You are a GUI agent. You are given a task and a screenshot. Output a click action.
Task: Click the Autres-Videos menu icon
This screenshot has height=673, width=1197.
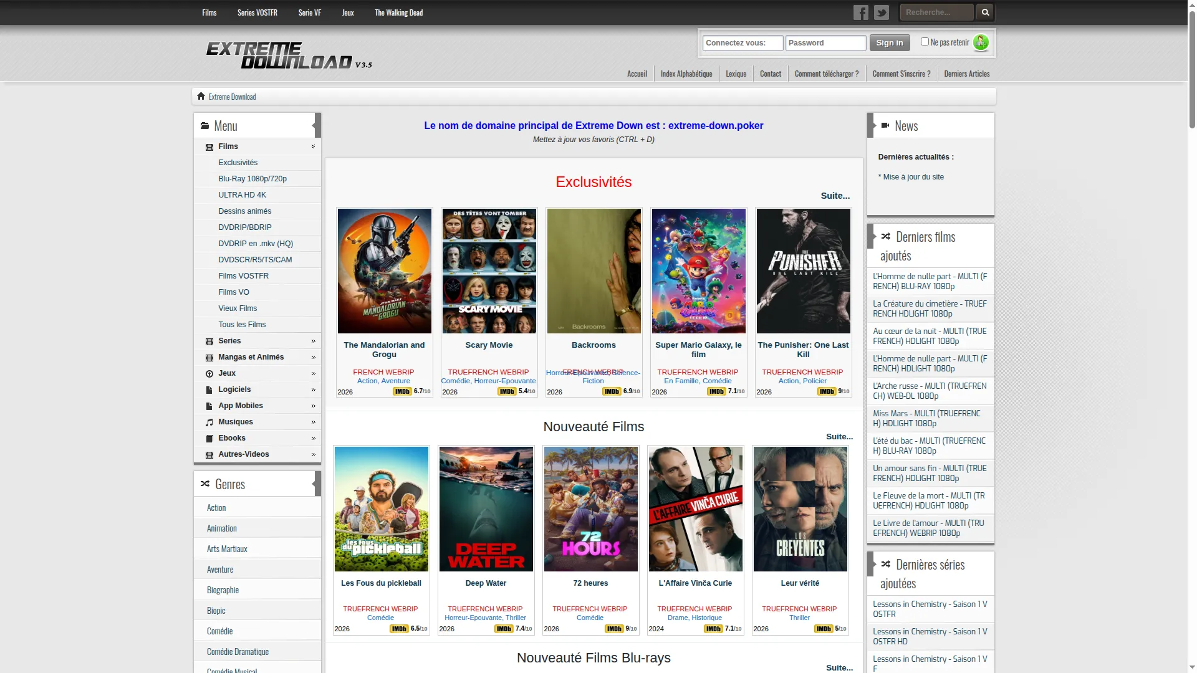[x=209, y=455]
